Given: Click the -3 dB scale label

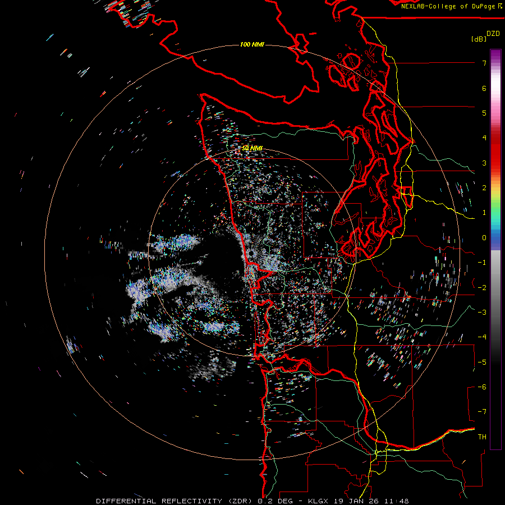Looking at the screenshot, I should click(482, 313).
